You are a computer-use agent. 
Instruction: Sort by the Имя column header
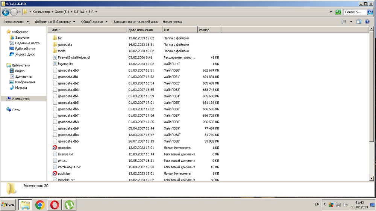[x=87, y=30]
